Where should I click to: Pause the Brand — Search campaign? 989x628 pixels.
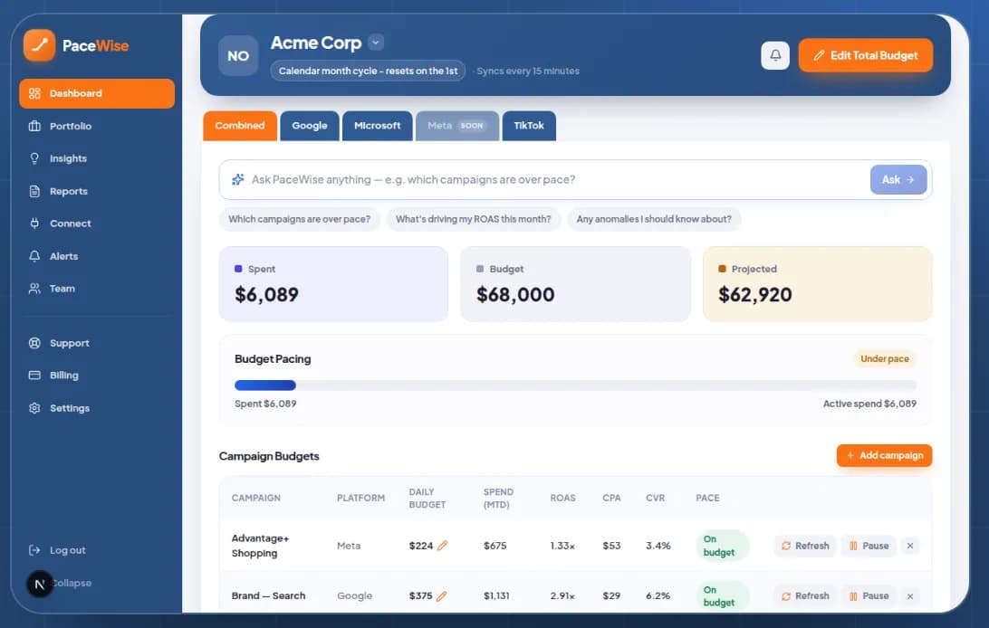[x=869, y=595]
